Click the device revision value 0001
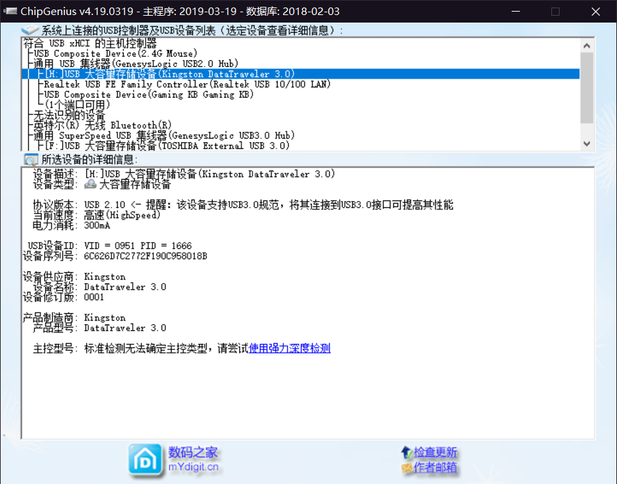The height and width of the screenshot is (484, 617). pos(94,297)
